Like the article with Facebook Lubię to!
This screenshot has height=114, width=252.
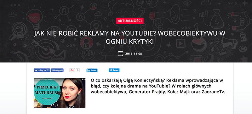(x=42, y=70)
